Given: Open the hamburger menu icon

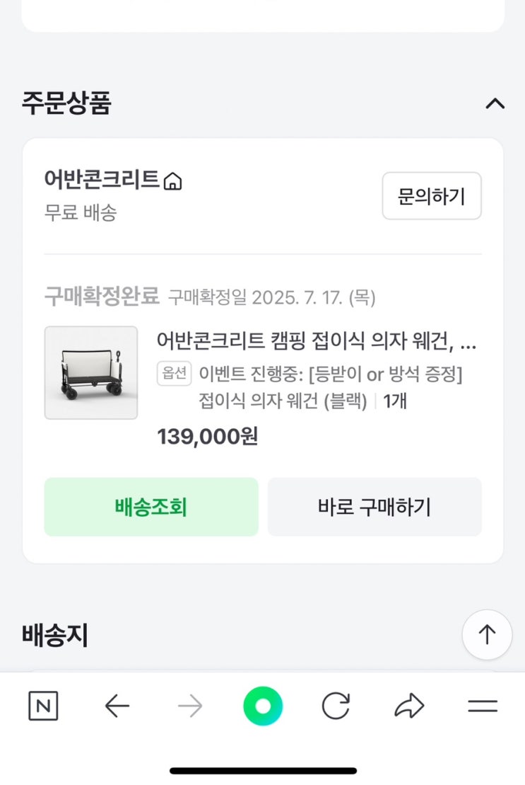Looking at the screenshot, I should (x=483, y=706).
